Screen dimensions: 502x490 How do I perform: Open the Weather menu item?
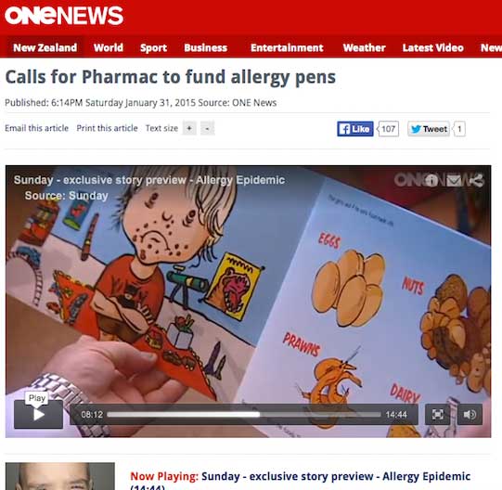click(364, 47)
